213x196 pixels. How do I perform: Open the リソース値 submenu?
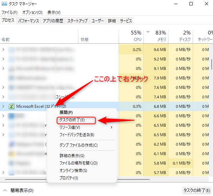[70, 127]
